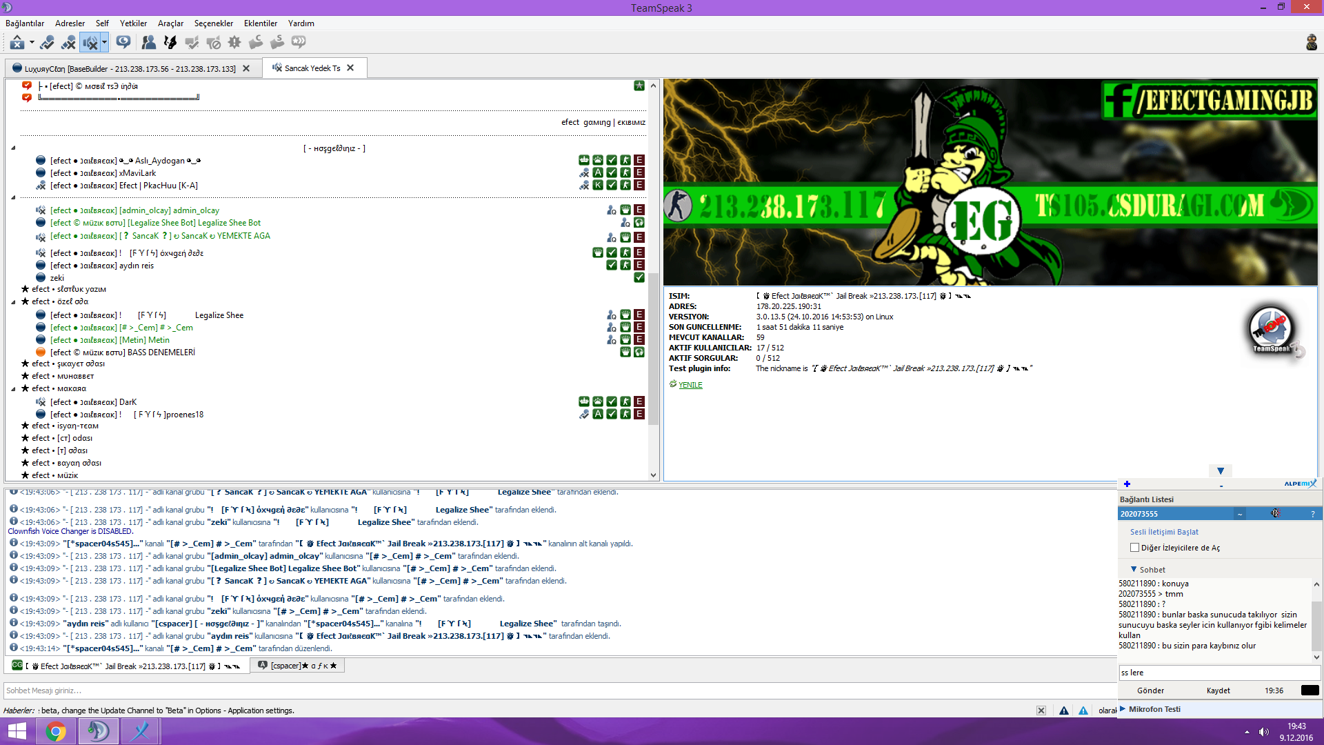Screen dimensions: 1324x745
Task: Click the speaker icon on connection row
Action: [1276, 513]
